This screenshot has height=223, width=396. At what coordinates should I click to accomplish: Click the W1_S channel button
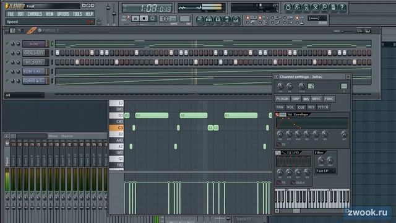pyautogui.click(x=34, y=62)
